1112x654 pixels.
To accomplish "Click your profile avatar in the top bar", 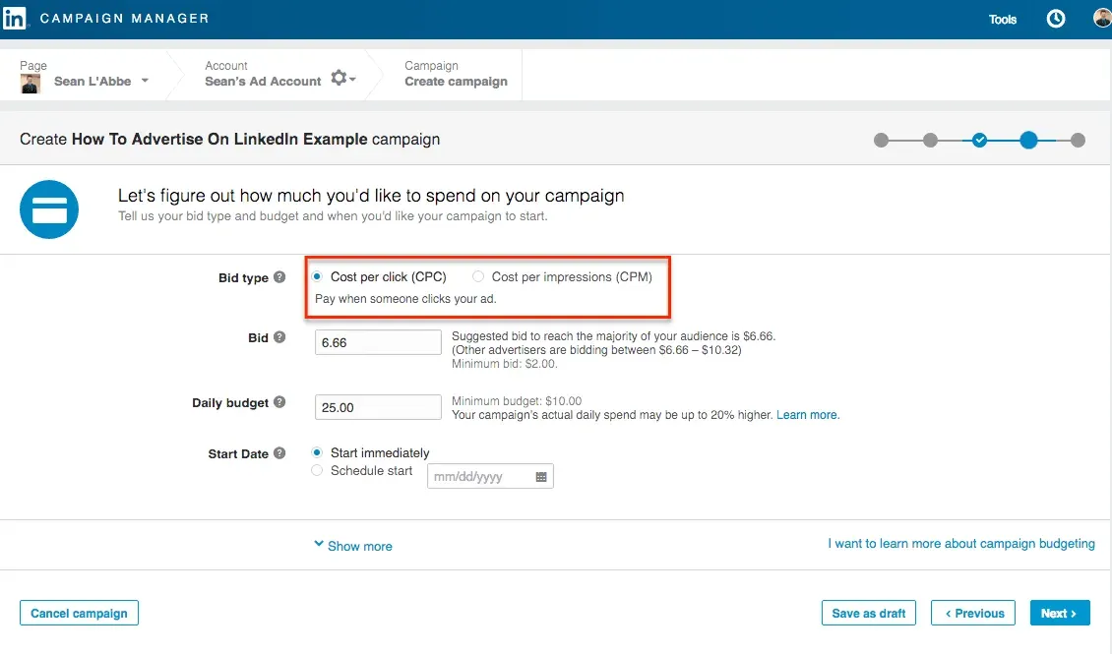I will [x=1101, y=18].
